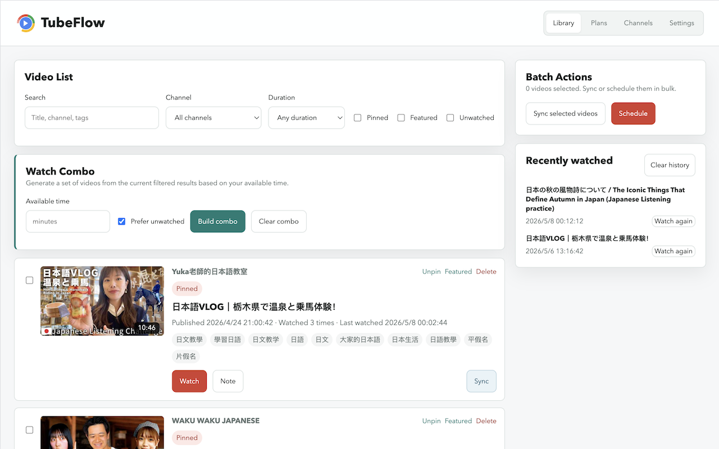Open the 日本語VLOG video thumbnail
Viewport: 719px width, 449px height.
point(102,301)
